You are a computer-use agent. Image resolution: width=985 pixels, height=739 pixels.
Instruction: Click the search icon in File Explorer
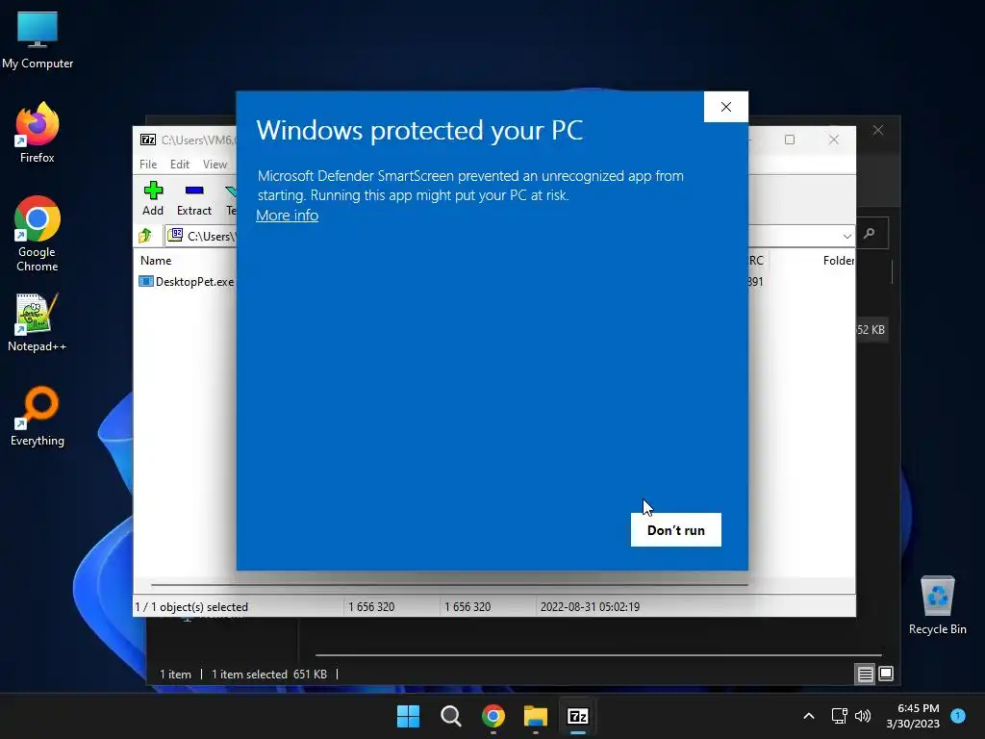870,234
